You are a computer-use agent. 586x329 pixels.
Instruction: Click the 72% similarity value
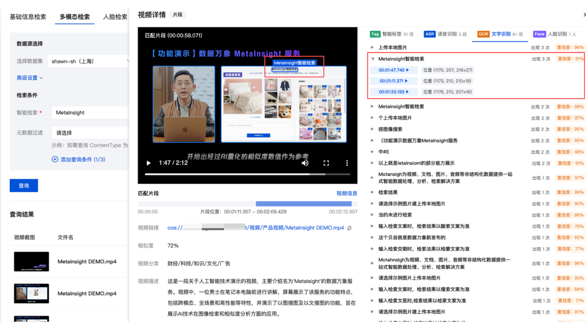(173, 246)
